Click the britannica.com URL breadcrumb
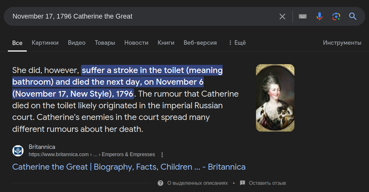 [92, 155]
